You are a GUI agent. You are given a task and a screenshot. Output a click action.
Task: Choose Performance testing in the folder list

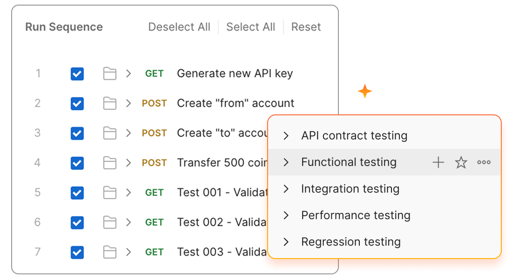[x=356, y=215]
